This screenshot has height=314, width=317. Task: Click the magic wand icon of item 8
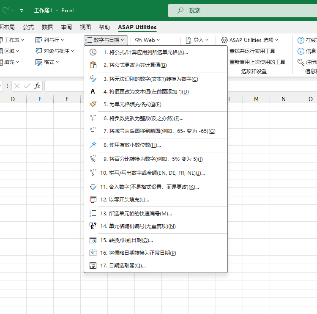(x=93, y=145)
